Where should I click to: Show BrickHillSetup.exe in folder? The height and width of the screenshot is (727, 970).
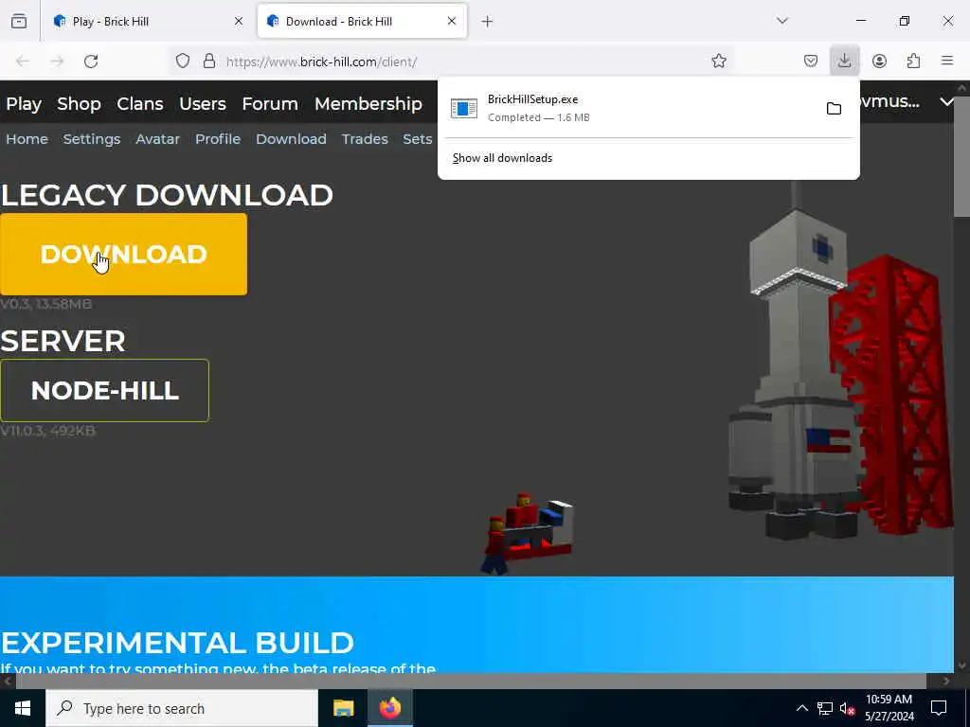pyautogui.click(x=834, y=109)
